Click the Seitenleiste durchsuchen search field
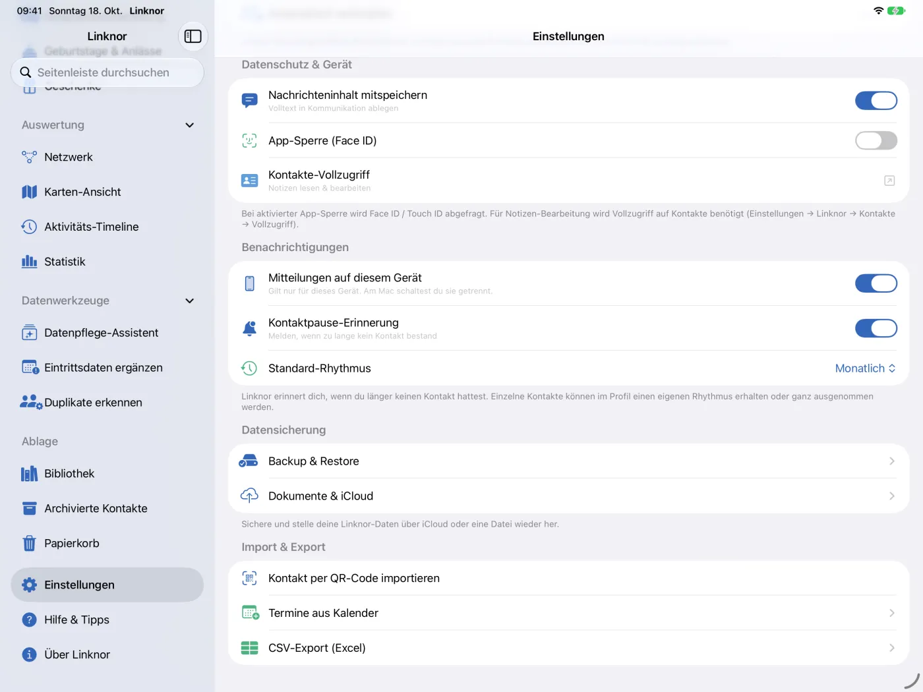 pos(107,72)
